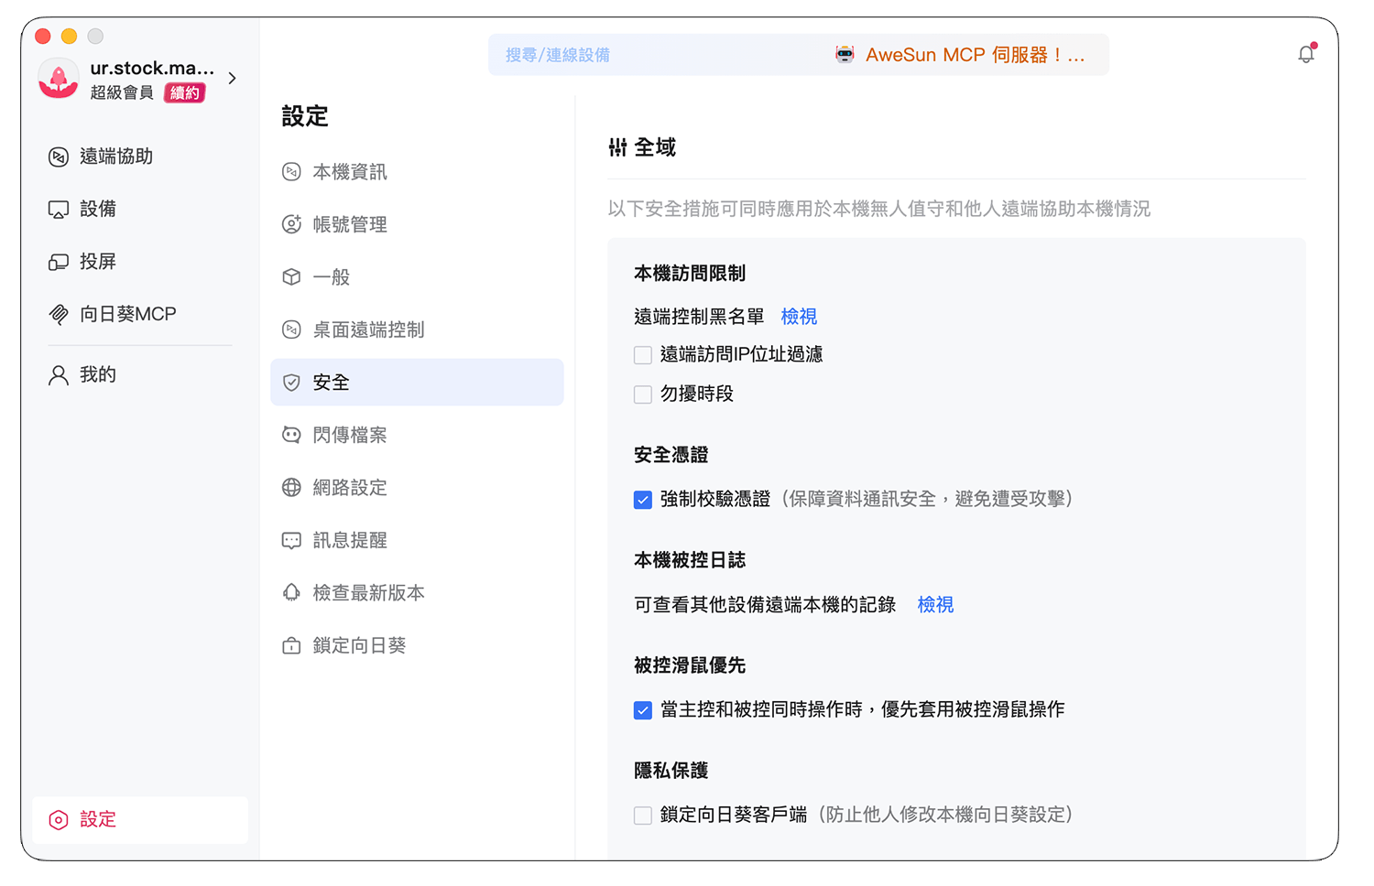This screenshot has height=886, width=1374.
Task: Open 鎖定向日葵 settings section
Action: pyautogui.click(x=417, y=646)
